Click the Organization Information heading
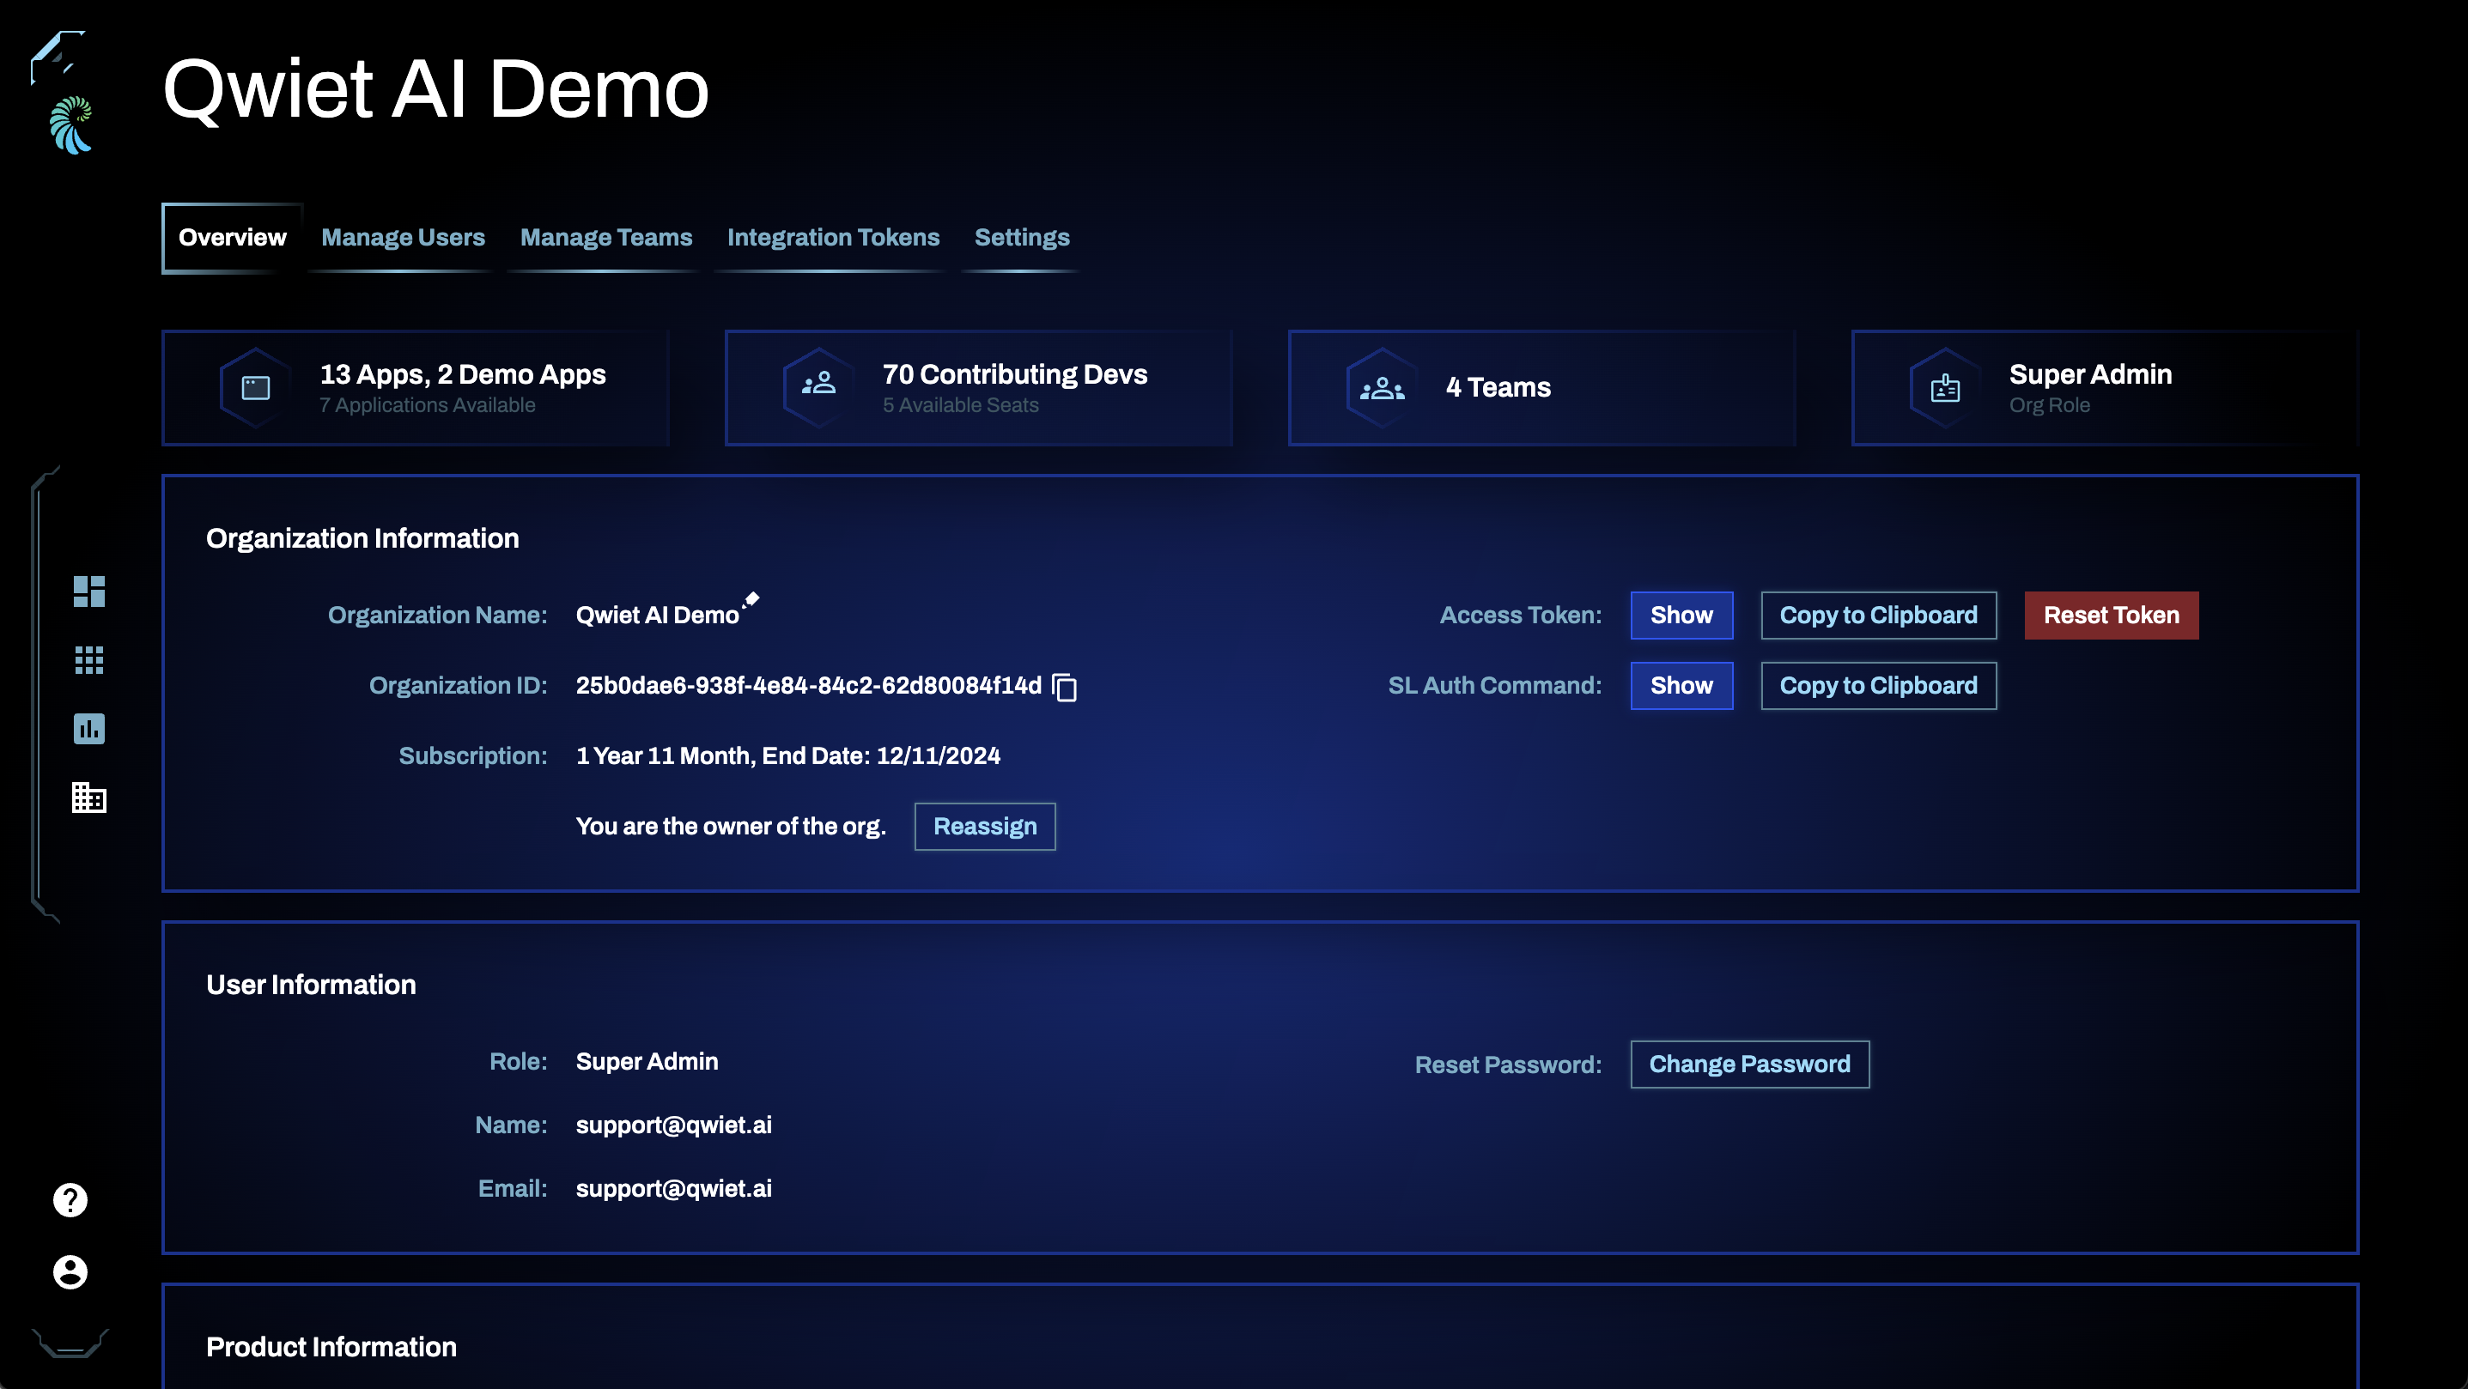The width and height of the screenshot is (2468, 1389). pyautogui.click(x=362, y=538)
